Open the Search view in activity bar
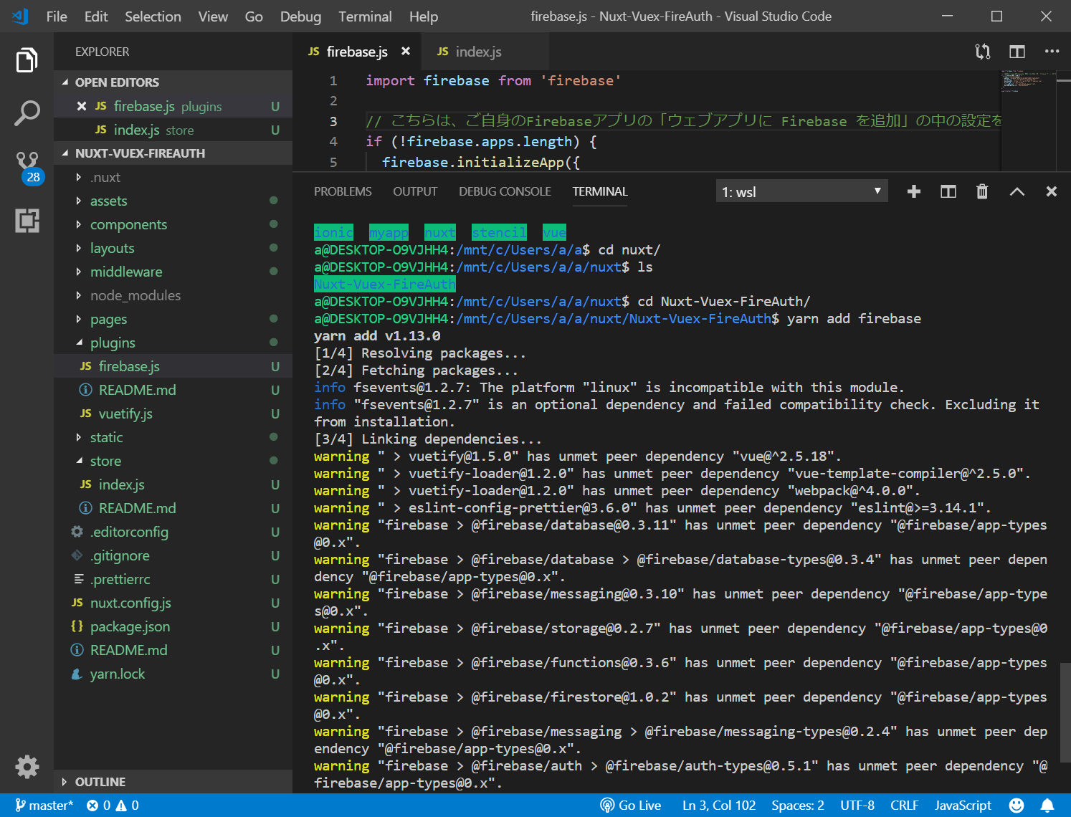 (27, 113)
